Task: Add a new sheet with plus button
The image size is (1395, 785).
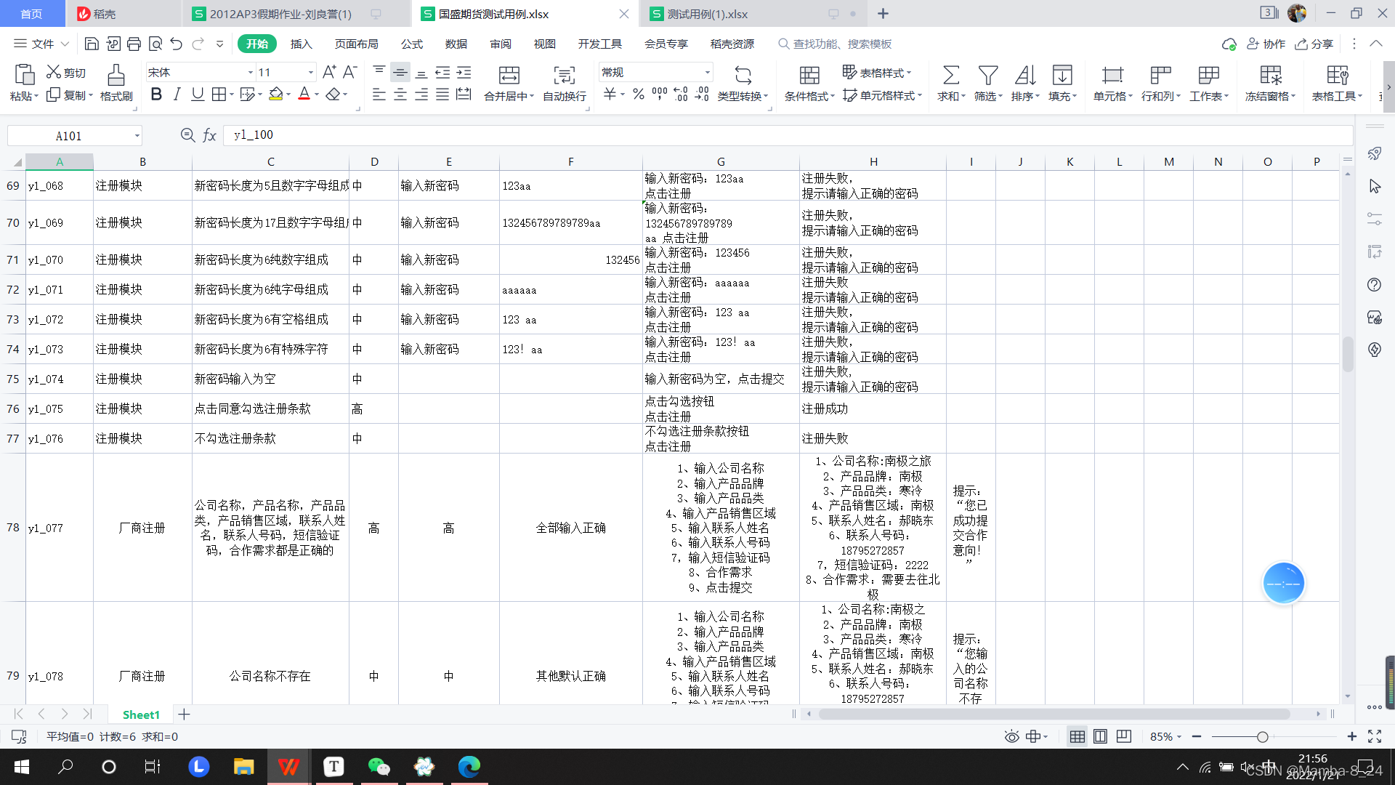Action: click(185, 714)
